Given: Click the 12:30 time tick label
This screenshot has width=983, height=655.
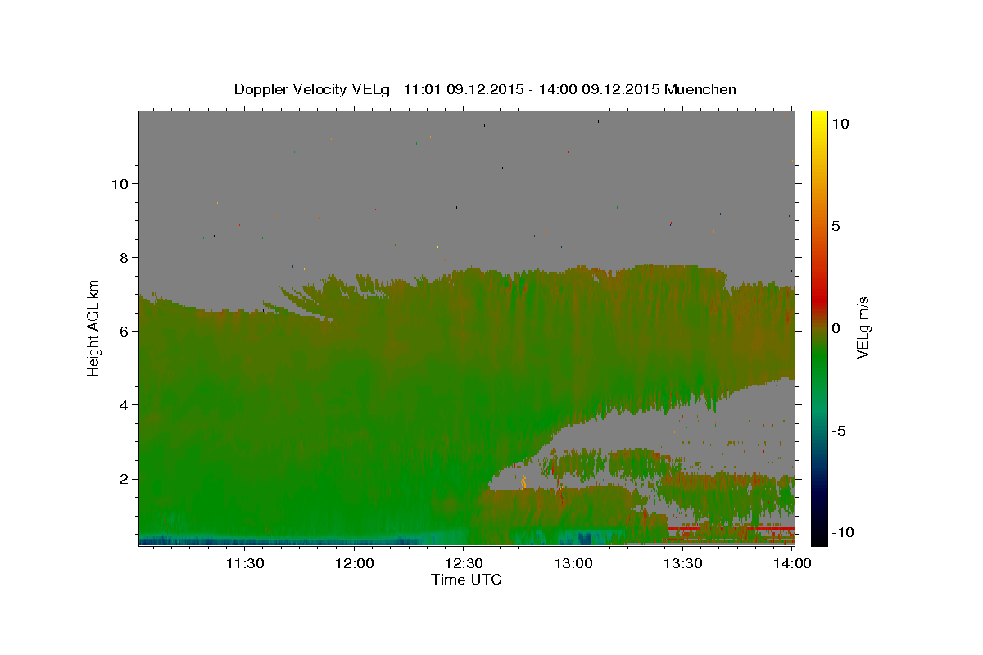Looking at the screenshot, I should 464,563.
